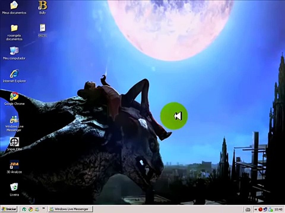Image resolution: width=285 pixels, height=213 pixels.
Task: Activate Windows Live Messenger taskbar button
Action: 71,209
